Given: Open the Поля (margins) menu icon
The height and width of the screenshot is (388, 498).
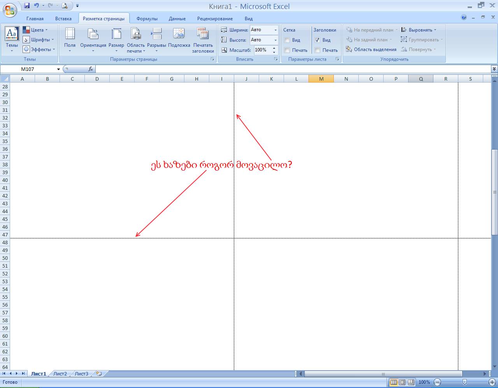Looking at the screenshot, I should click(x=70, y=34).
